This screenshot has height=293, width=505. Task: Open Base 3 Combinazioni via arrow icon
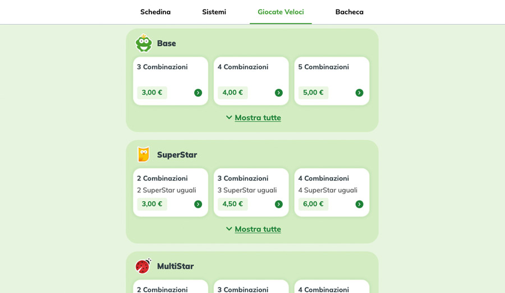198,92
